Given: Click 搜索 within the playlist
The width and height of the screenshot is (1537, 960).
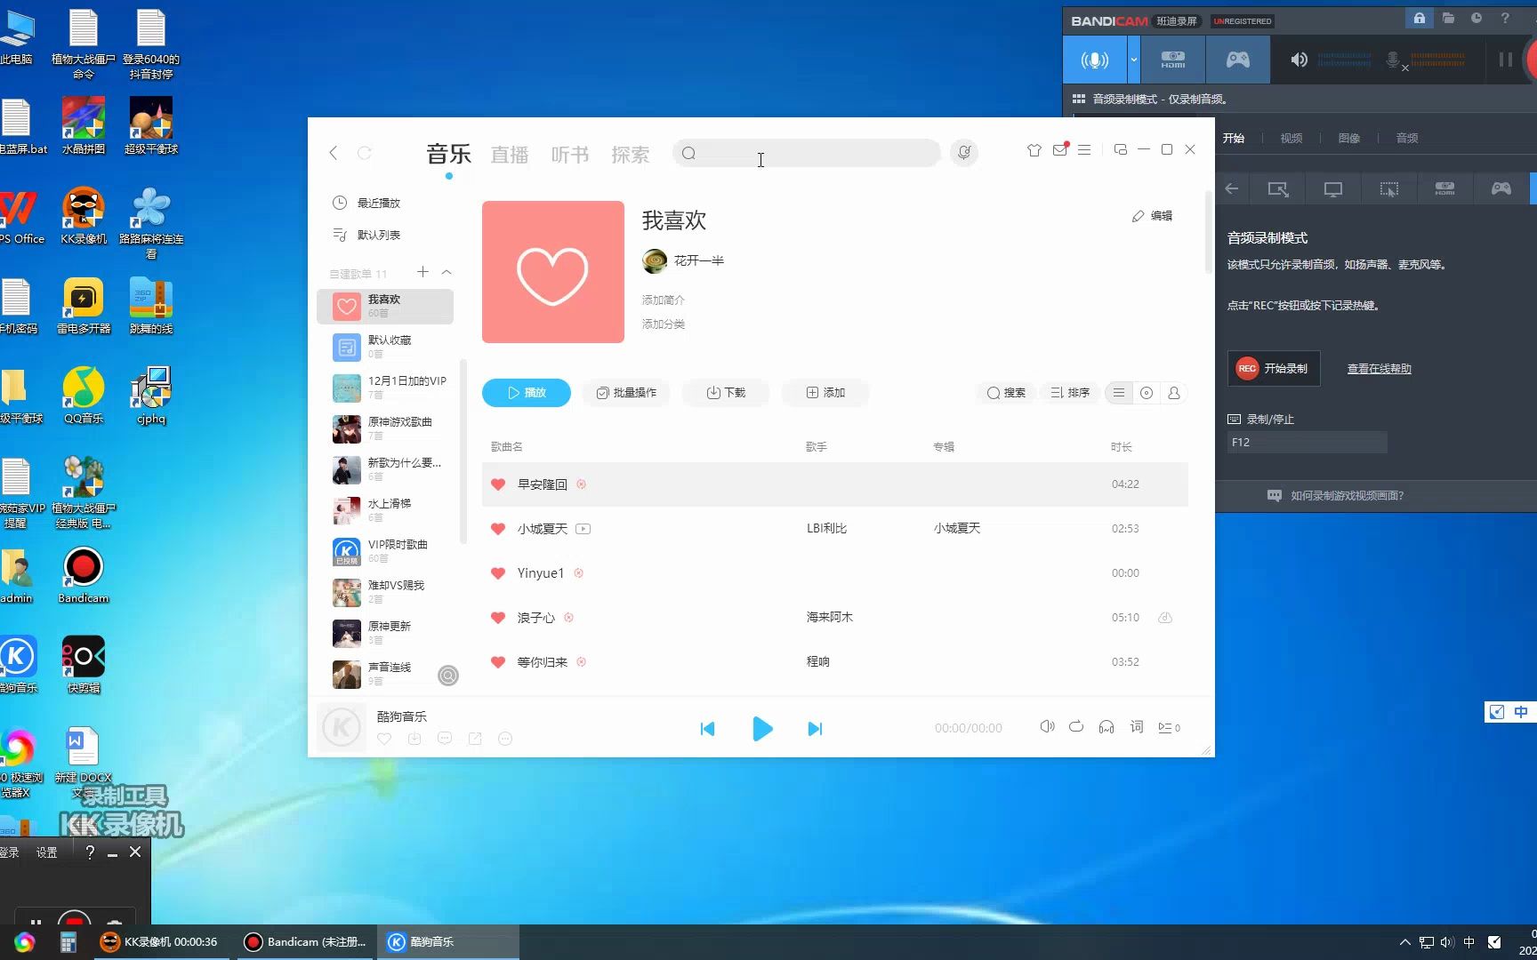Looking at the screenshot, I should tap(1006, 393).
